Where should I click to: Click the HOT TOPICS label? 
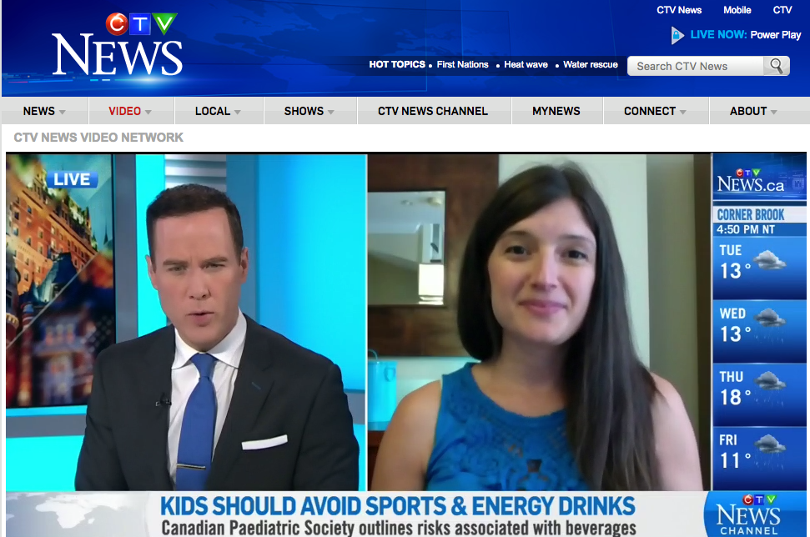397,64
